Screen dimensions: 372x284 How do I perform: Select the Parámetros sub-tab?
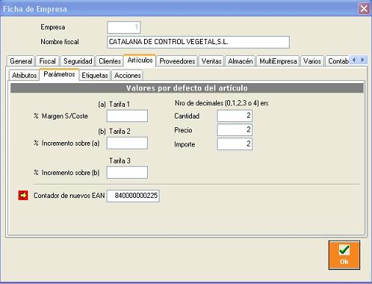click(60, 74)
